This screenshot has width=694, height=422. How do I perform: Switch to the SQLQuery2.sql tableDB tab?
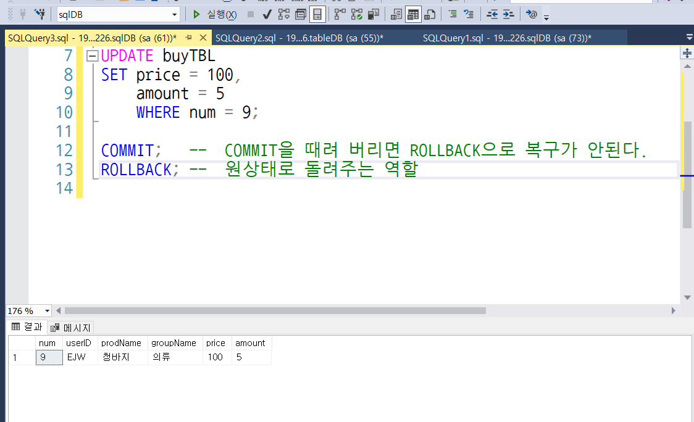click(299, 38)
